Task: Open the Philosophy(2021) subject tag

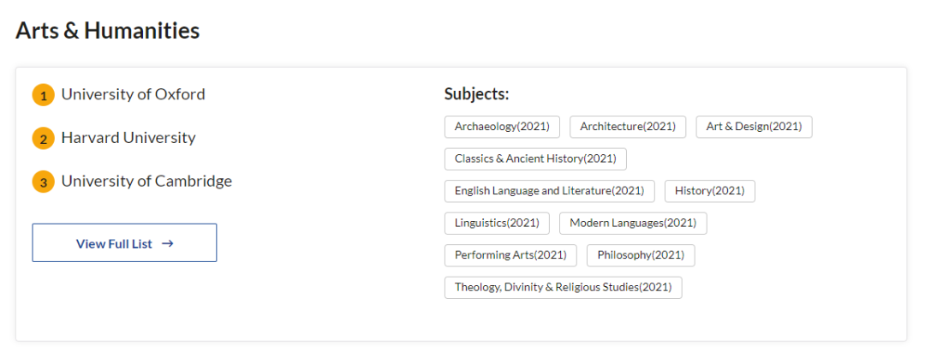Action: (641, 255)
